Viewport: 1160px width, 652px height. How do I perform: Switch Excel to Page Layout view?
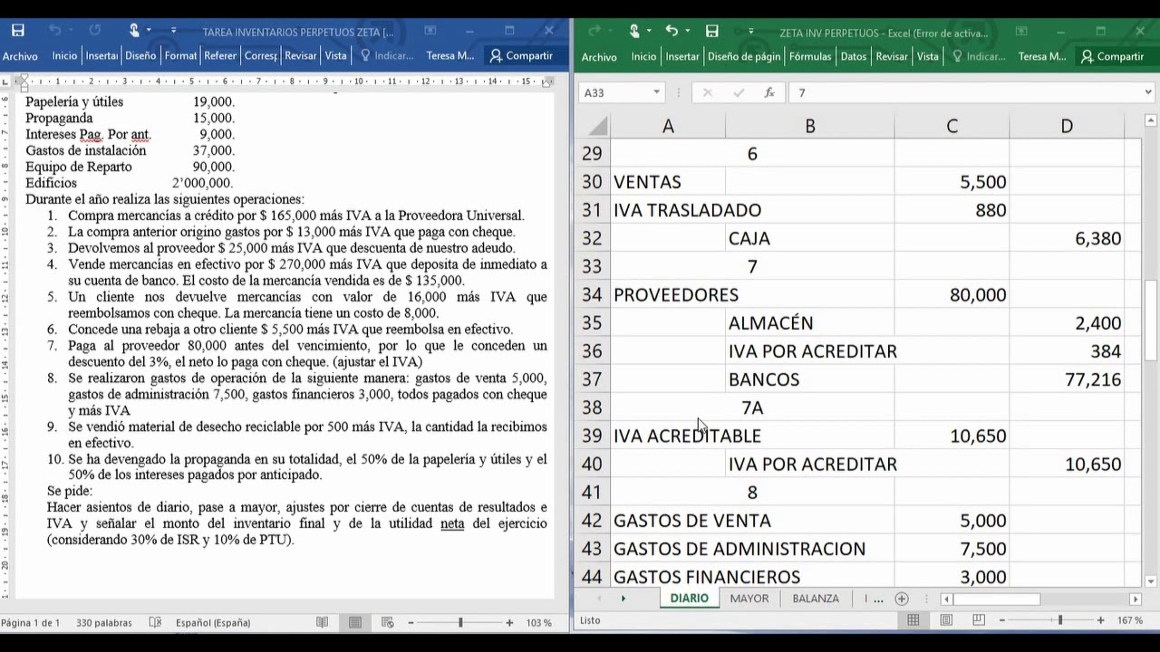(946, 620)
